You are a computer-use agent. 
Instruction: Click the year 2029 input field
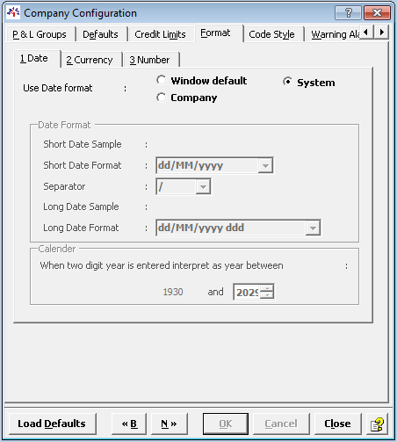pyautogui.click(x=247, y=292)
